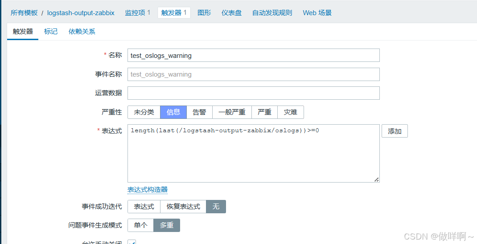This screenshot has height=244, width=477.
Task: Select 表达式 for 事件成功迭代
Action: (144, 207)
